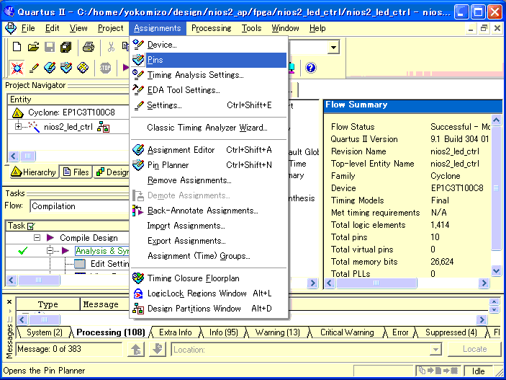Screen dimensions: 506x380
Task: Click the Analysis & Synthesis play arrow
Action: (x=65, y=251)
